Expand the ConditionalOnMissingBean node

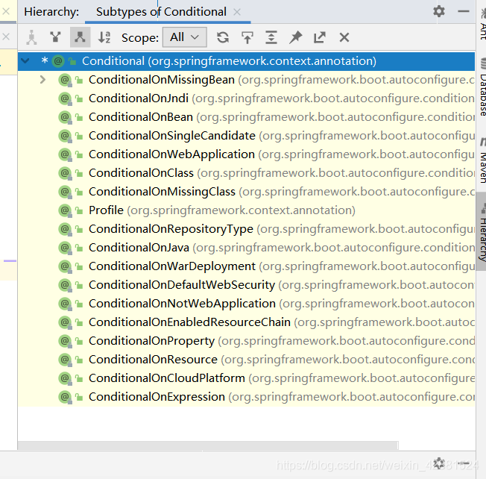(42, 80)
